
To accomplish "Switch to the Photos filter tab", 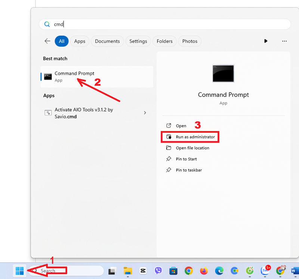I will coord(190,41).
